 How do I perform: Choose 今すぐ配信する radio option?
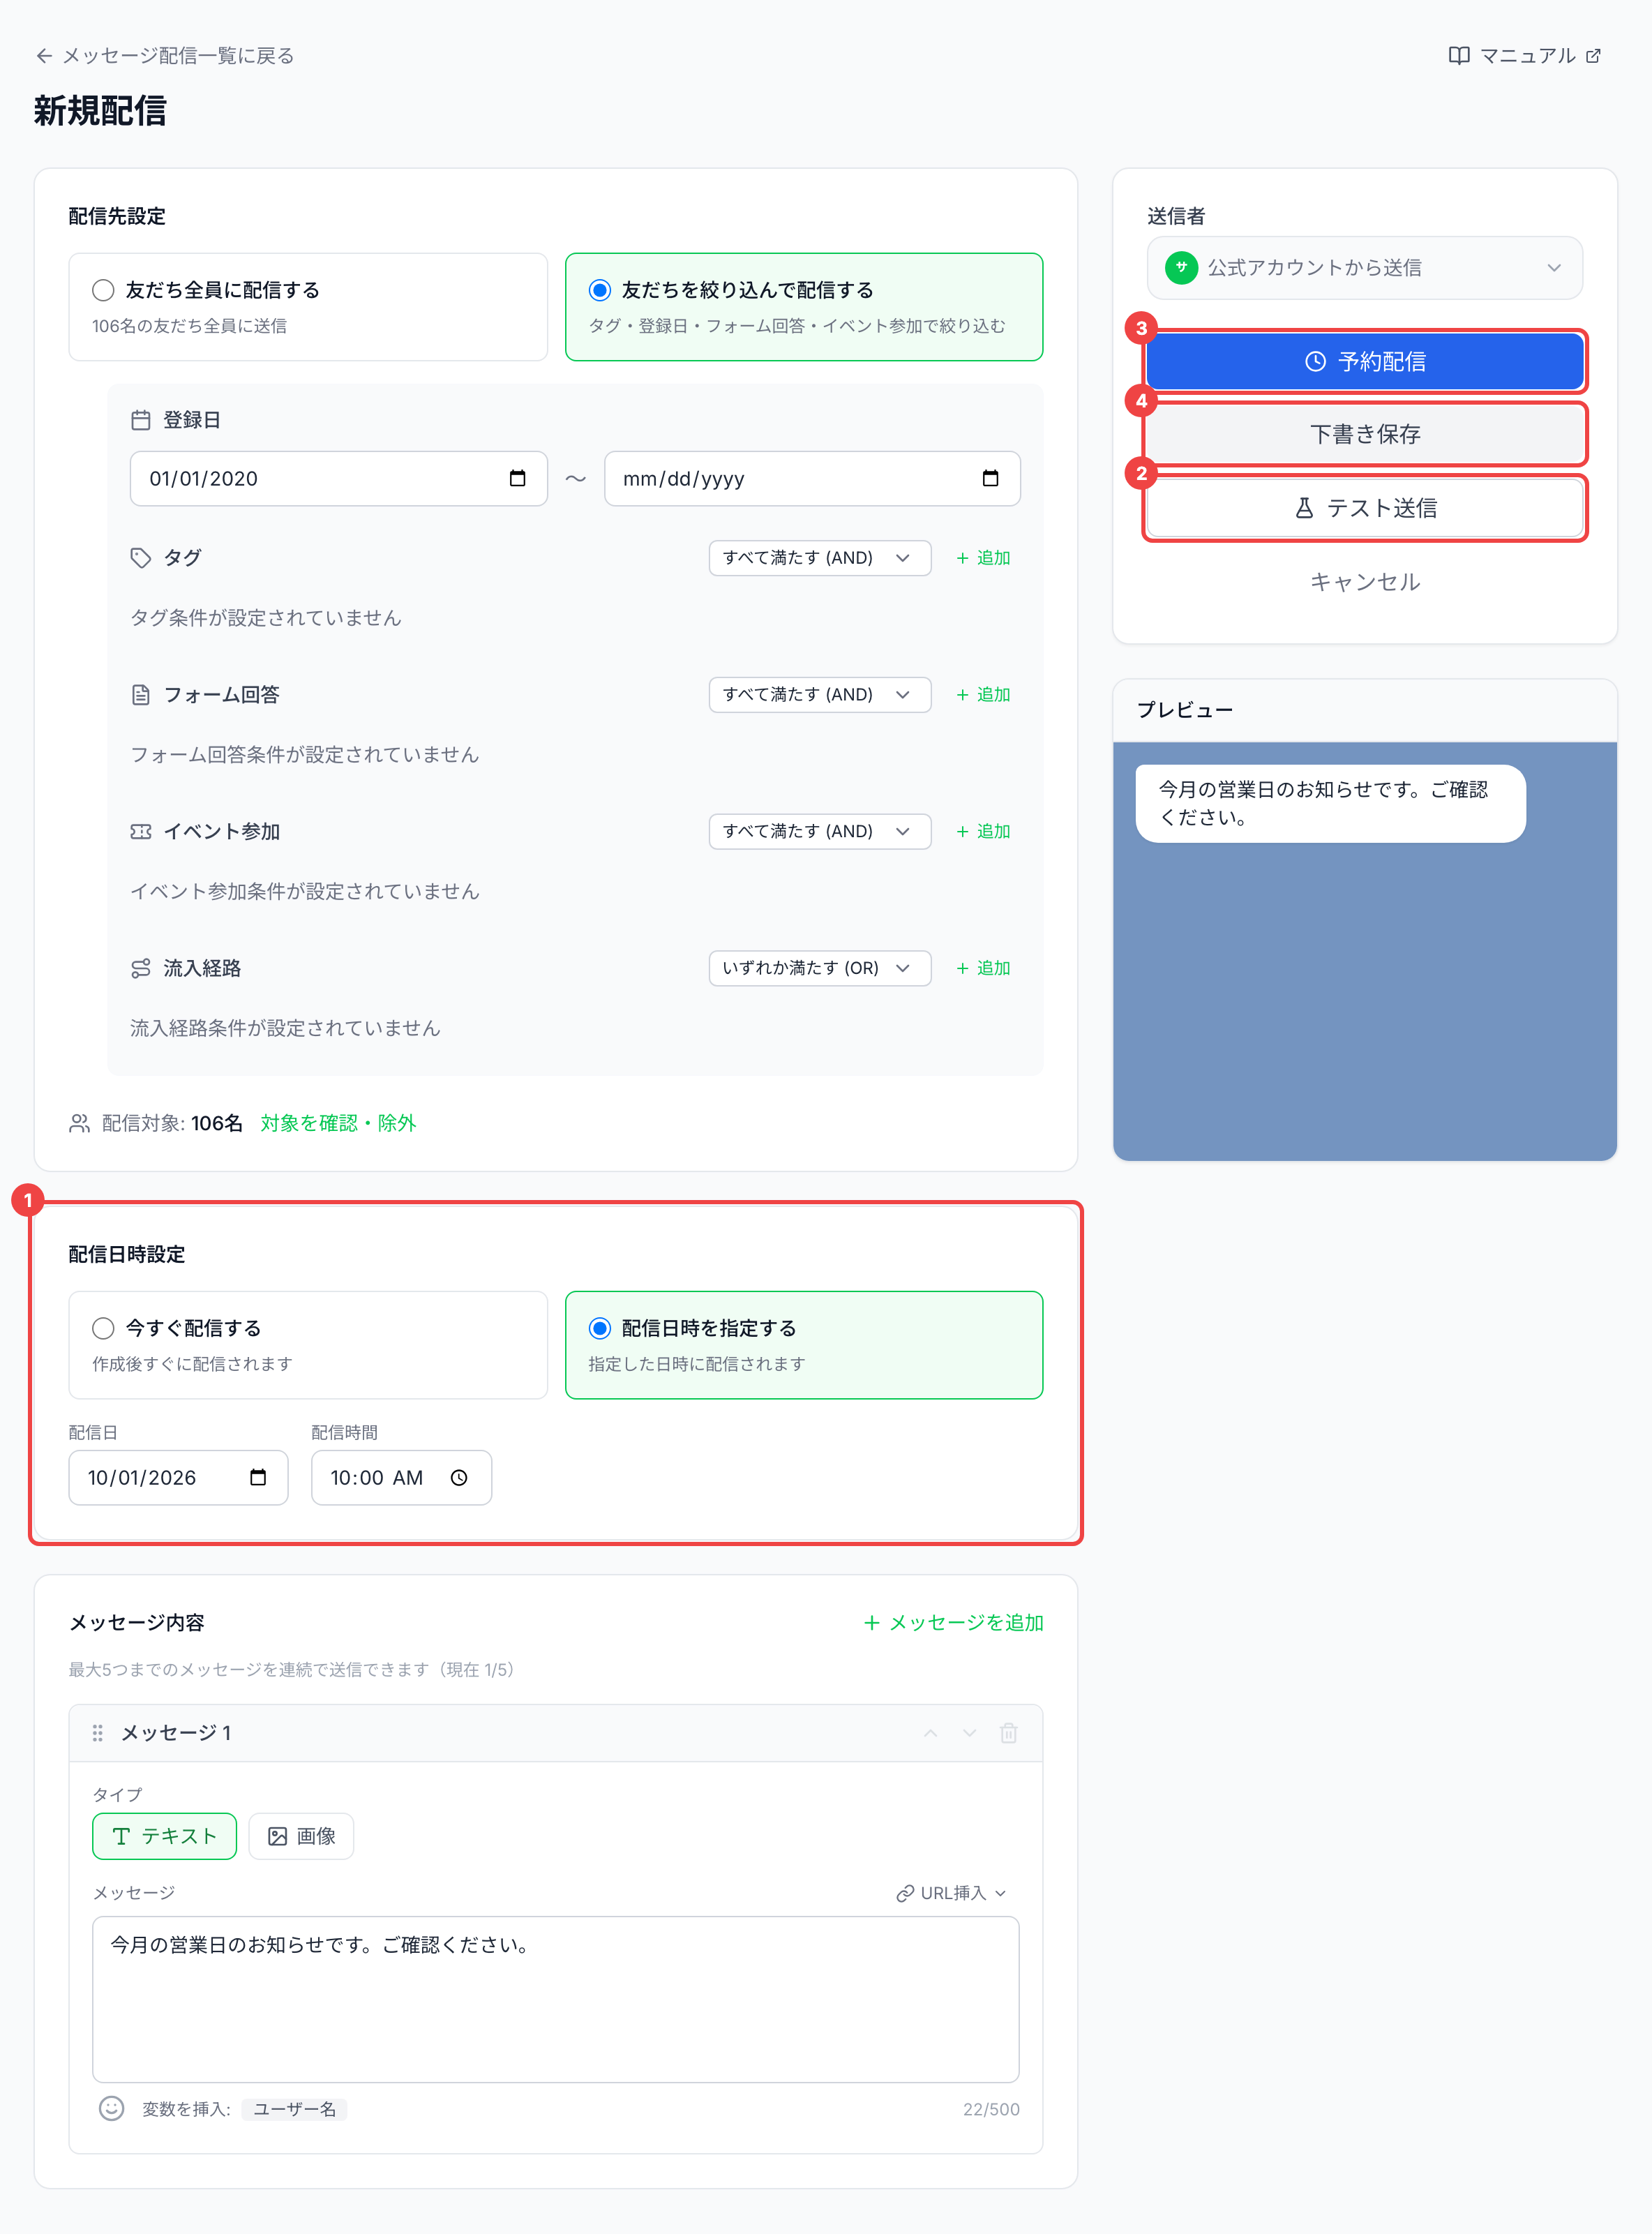[103, 1328]
